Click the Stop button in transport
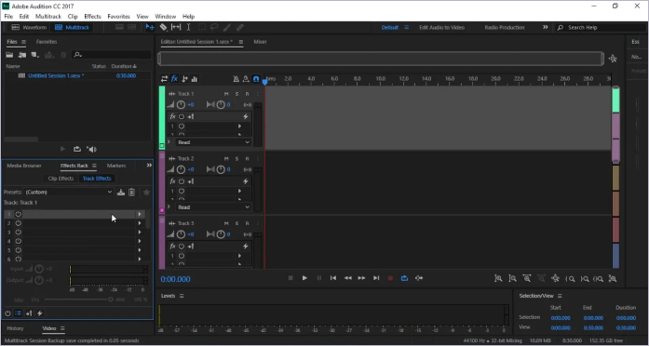Image resolution: width=649 pixels, height=346 pixels. [291, 278]
